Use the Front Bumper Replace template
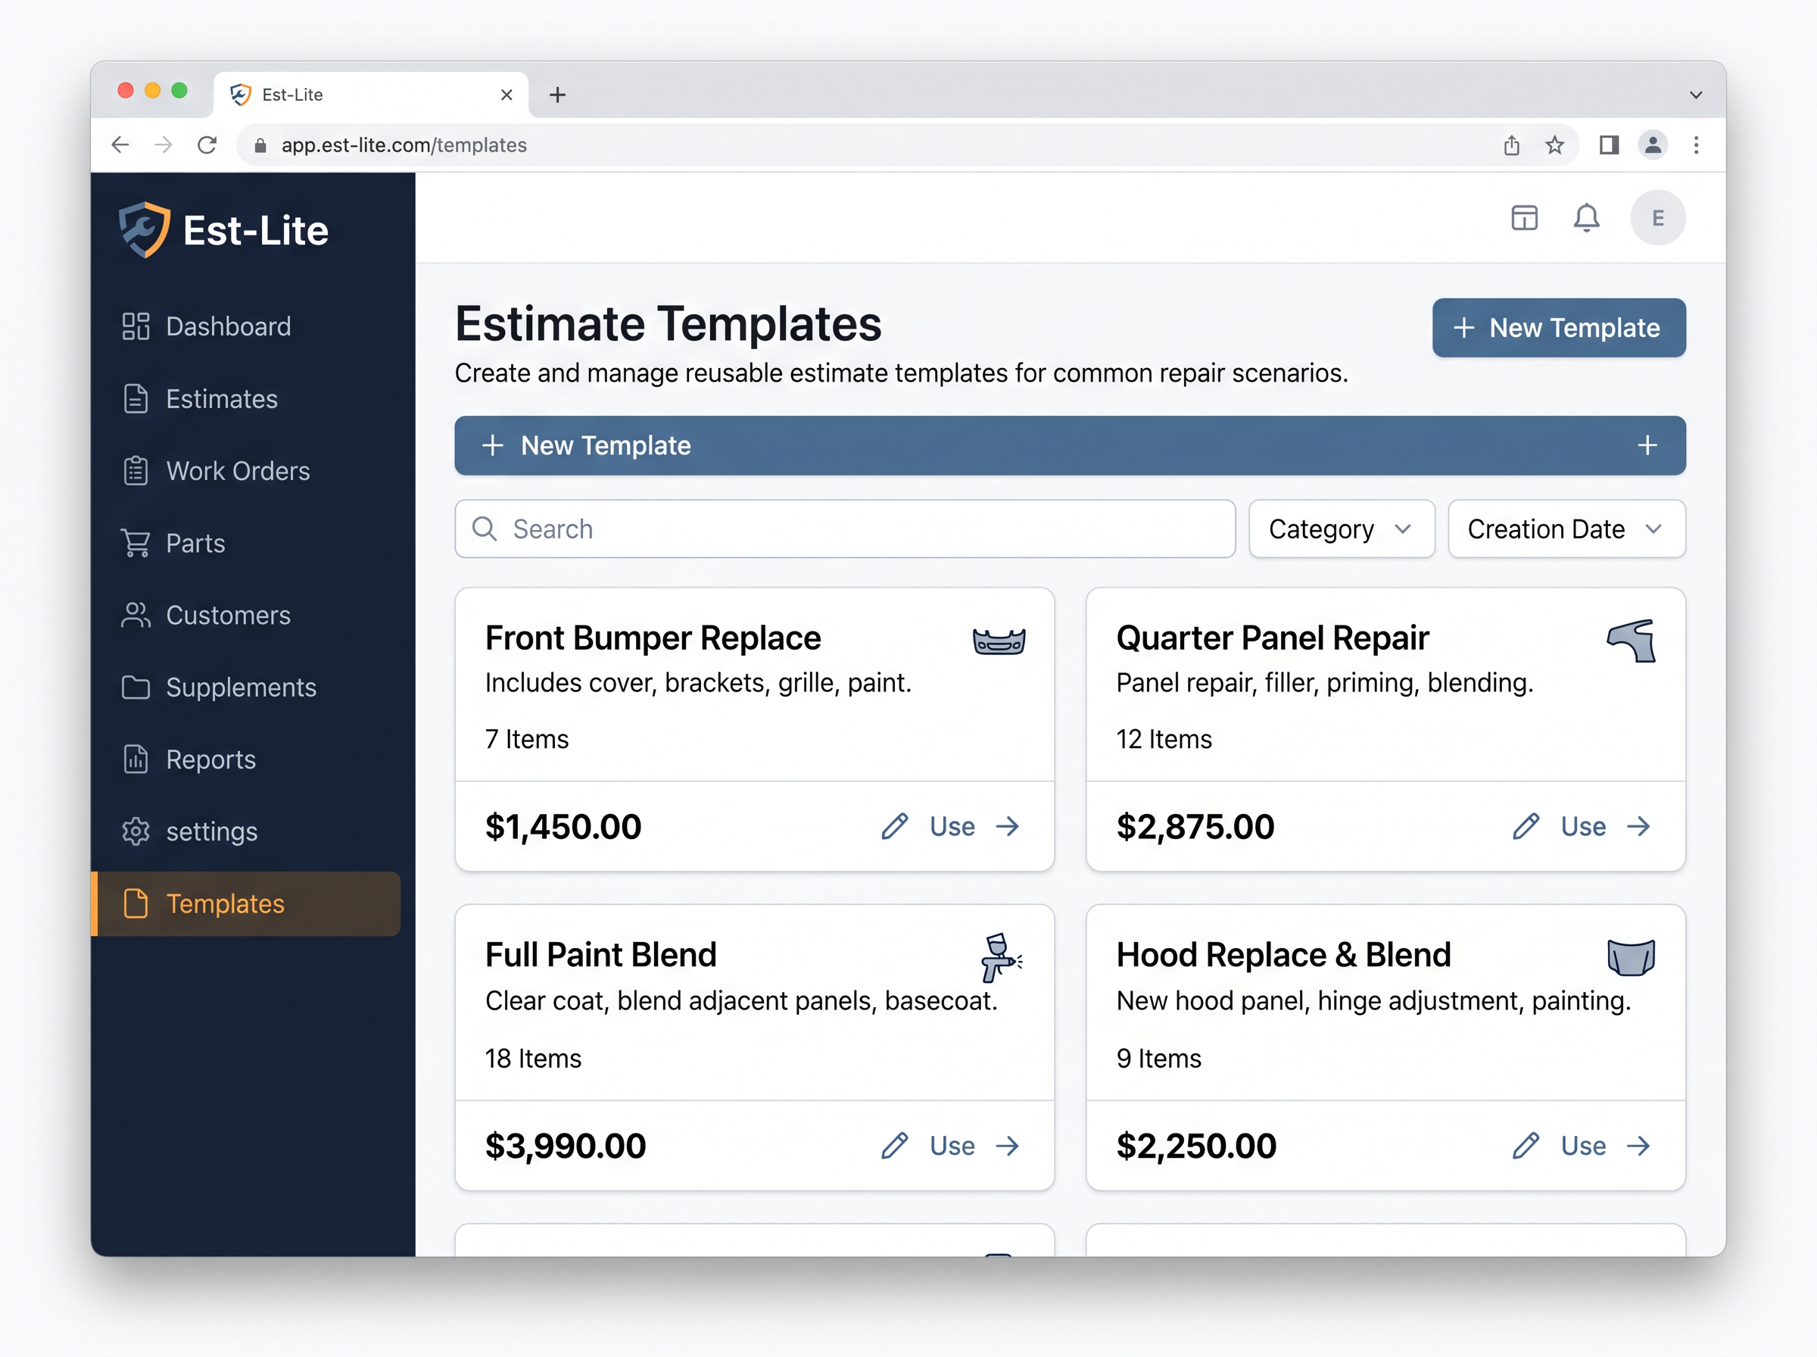Viewport: 1817px width, 1357px height. click(974, 825)
